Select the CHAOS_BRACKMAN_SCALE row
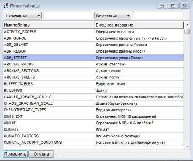Screen dimensions: 193x161 (x=93, y=103)
